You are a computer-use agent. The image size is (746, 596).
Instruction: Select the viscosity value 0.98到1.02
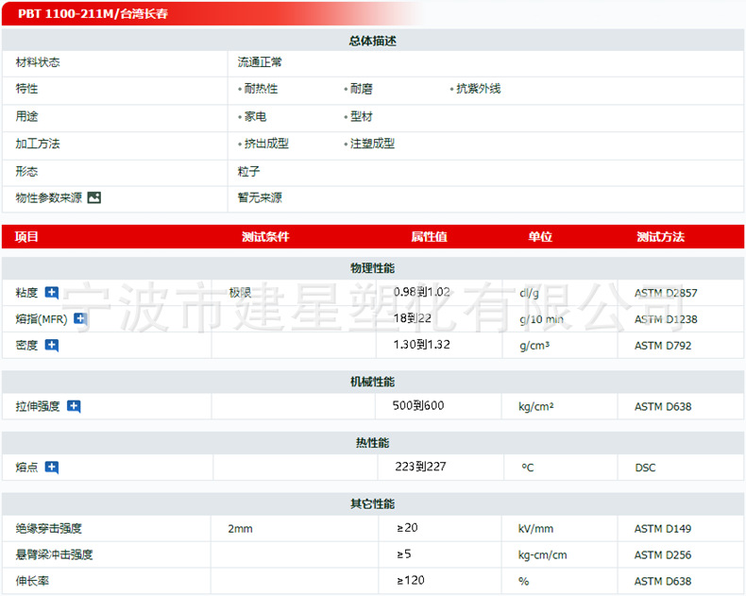[x=421, y=292]
